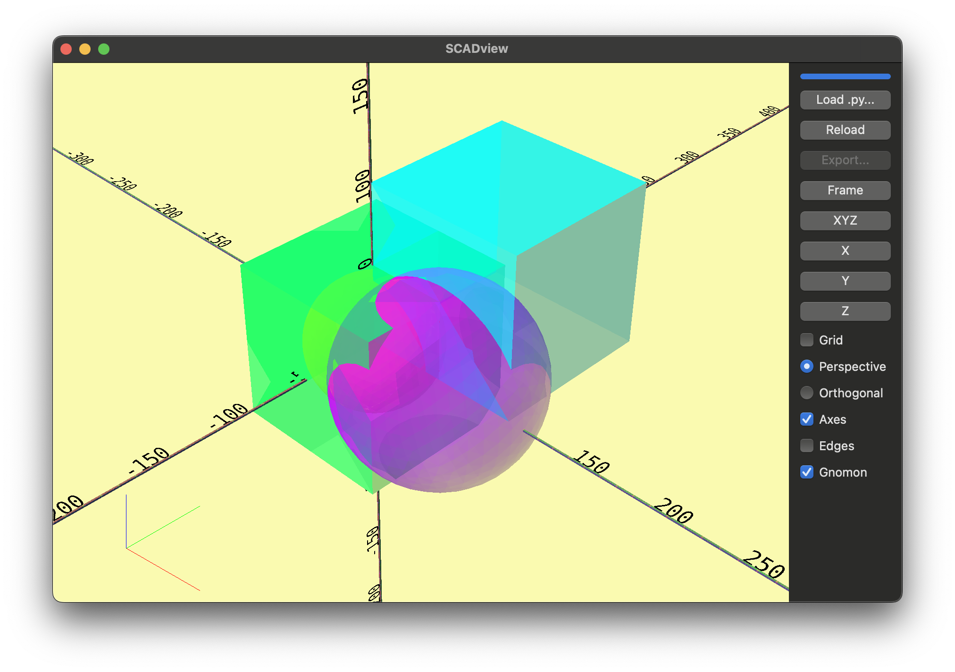Uncheck the Axes checkbox

point(806,419)
